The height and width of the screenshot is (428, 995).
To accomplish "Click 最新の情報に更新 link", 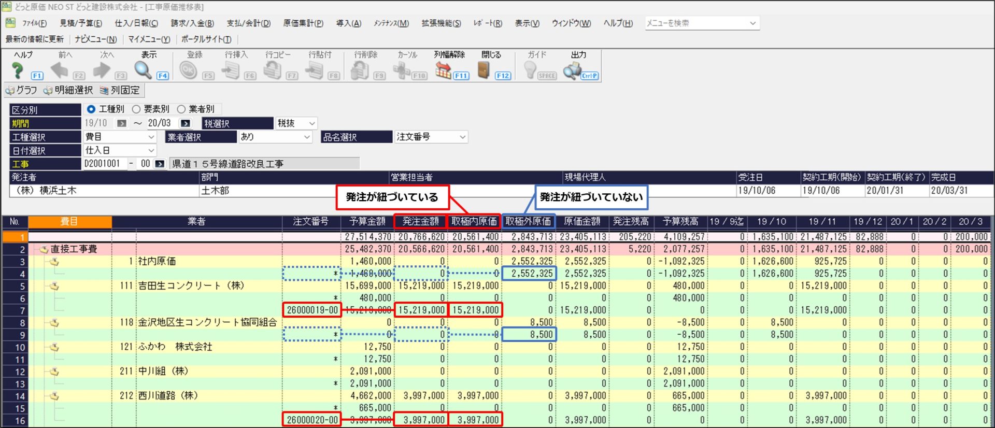I will pyautogui.click(x=35, y=39).
